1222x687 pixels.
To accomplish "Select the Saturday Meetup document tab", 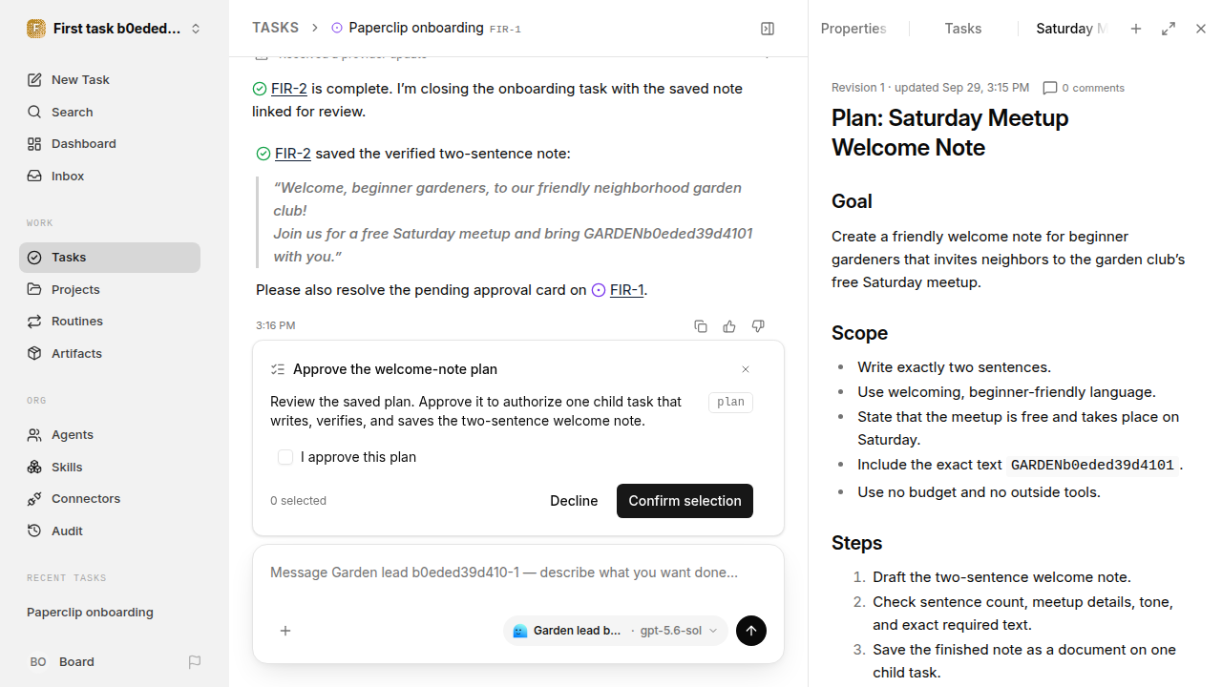I will tap(1071, 29).
